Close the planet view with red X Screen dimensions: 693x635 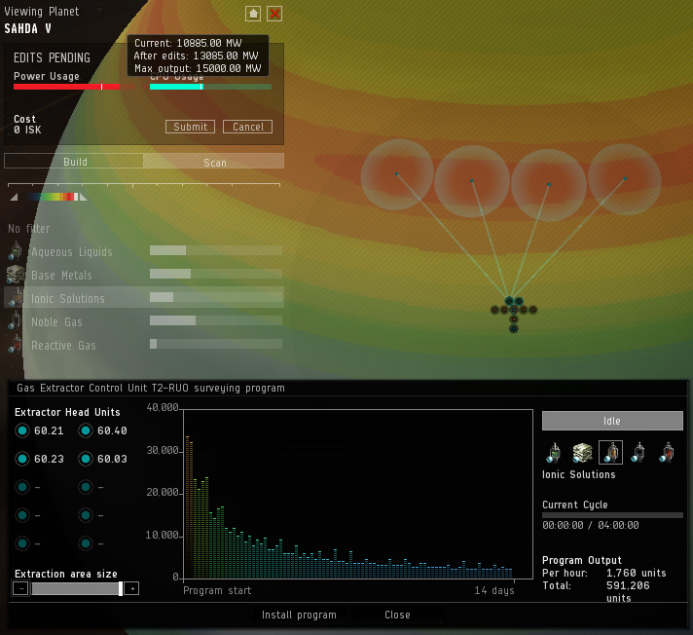tap(274, 14)
